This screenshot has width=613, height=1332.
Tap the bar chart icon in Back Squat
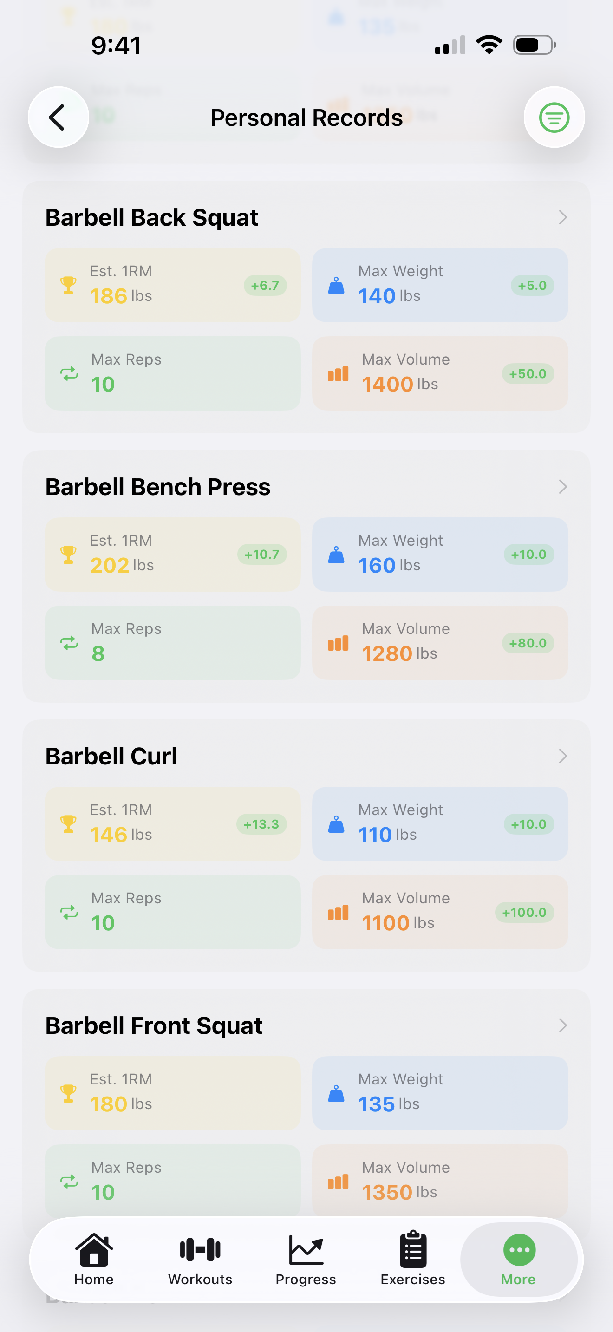pyautogui.click(x=338, y=374)
